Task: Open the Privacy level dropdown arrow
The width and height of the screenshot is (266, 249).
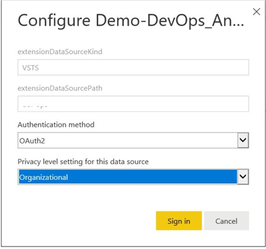Action: [x=243, y=176]
